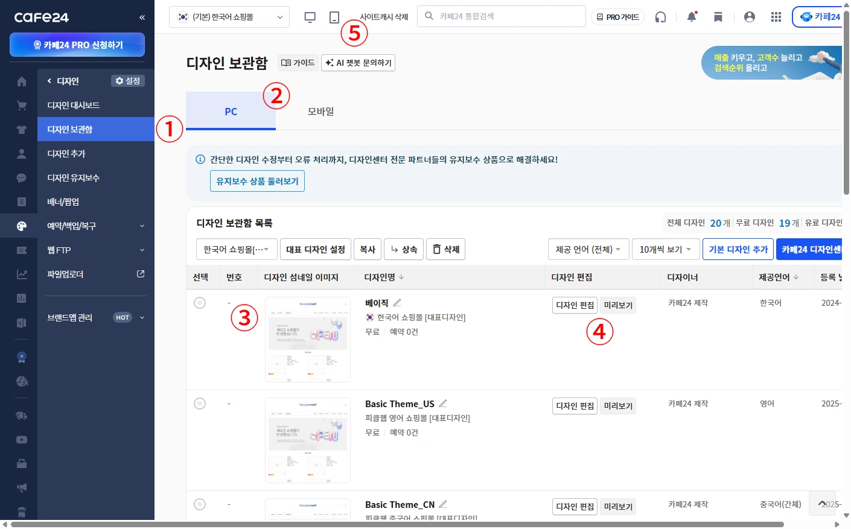Viewport: 851px width, 529px height.
Task: Open the headset customer support icon
Action: click(661, 17)
